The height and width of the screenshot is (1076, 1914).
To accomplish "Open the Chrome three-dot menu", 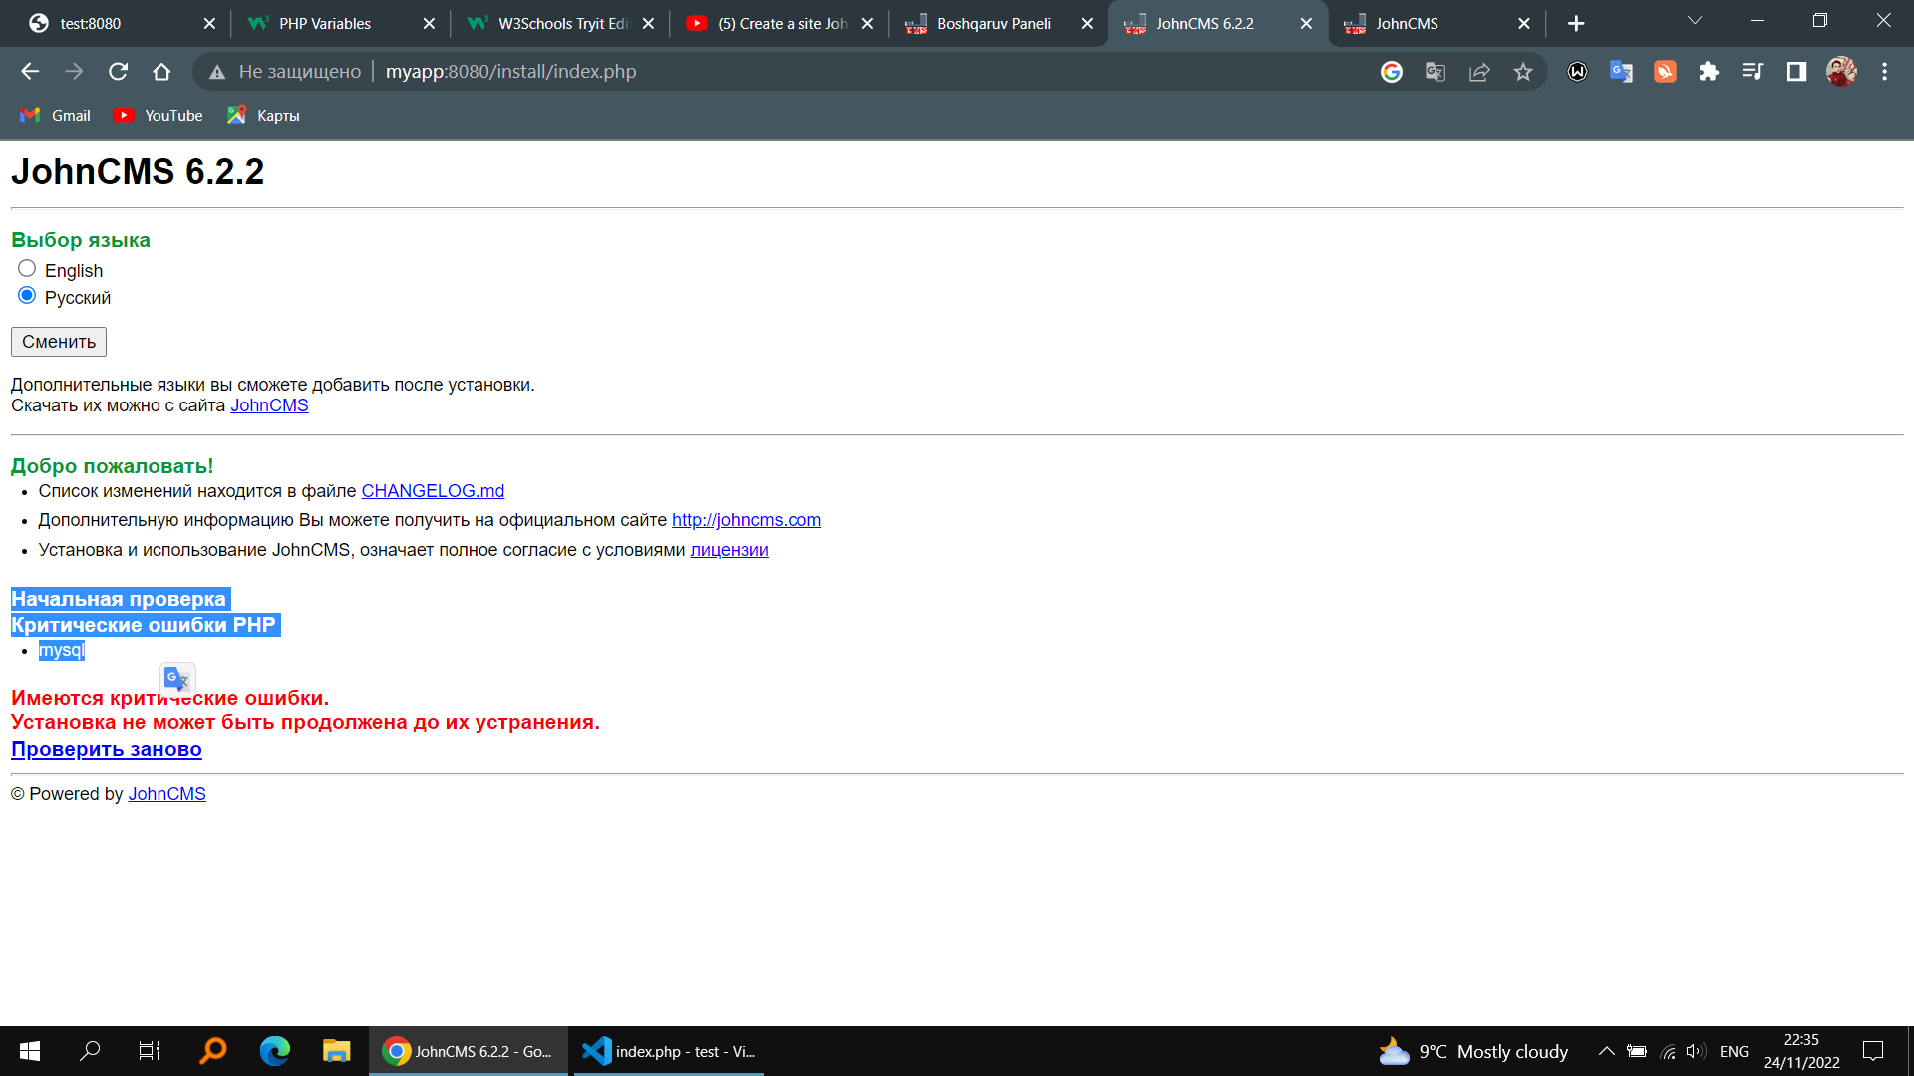I will 1884,71.
